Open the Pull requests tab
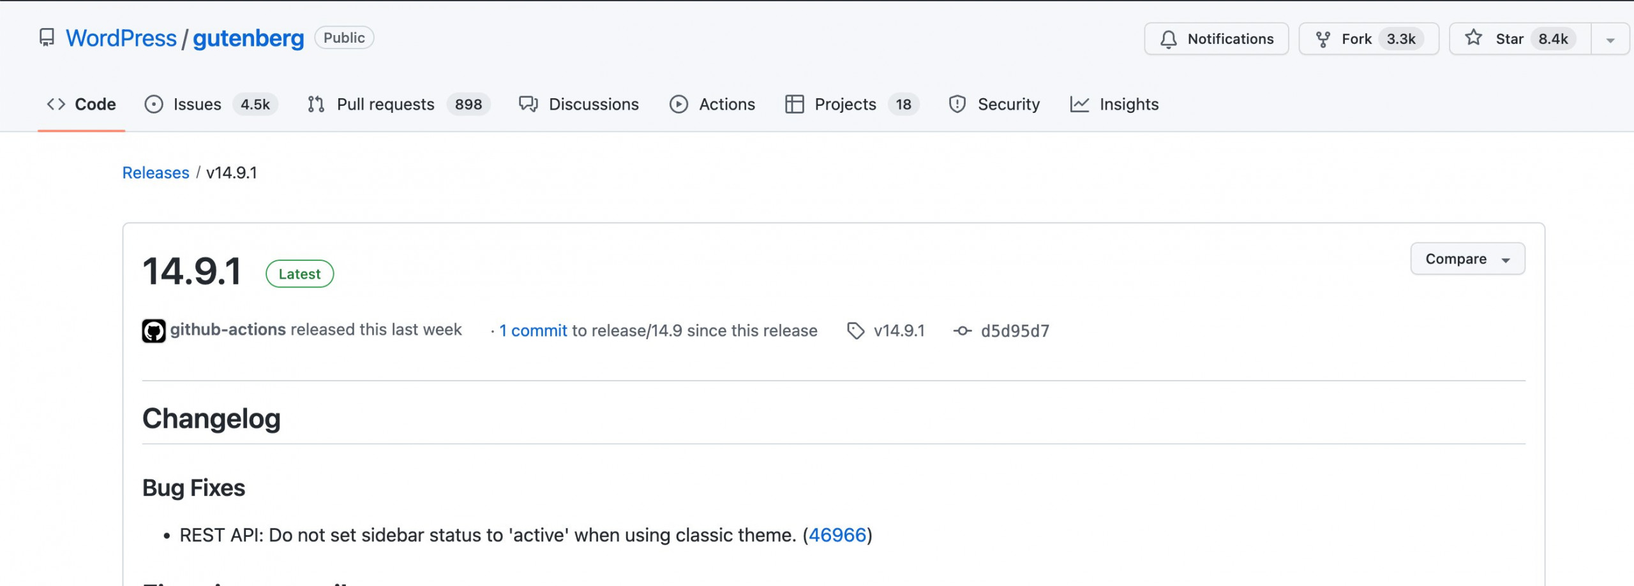The height and width of the screenshot is (586, 1634). pyautogui.click(x=386, y=104)
